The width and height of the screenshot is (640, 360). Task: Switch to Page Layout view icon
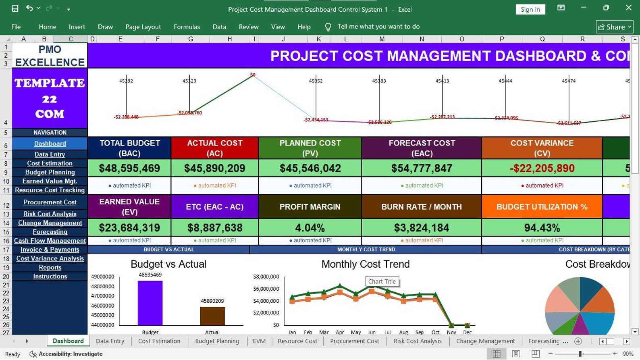[x=516, y=354]
